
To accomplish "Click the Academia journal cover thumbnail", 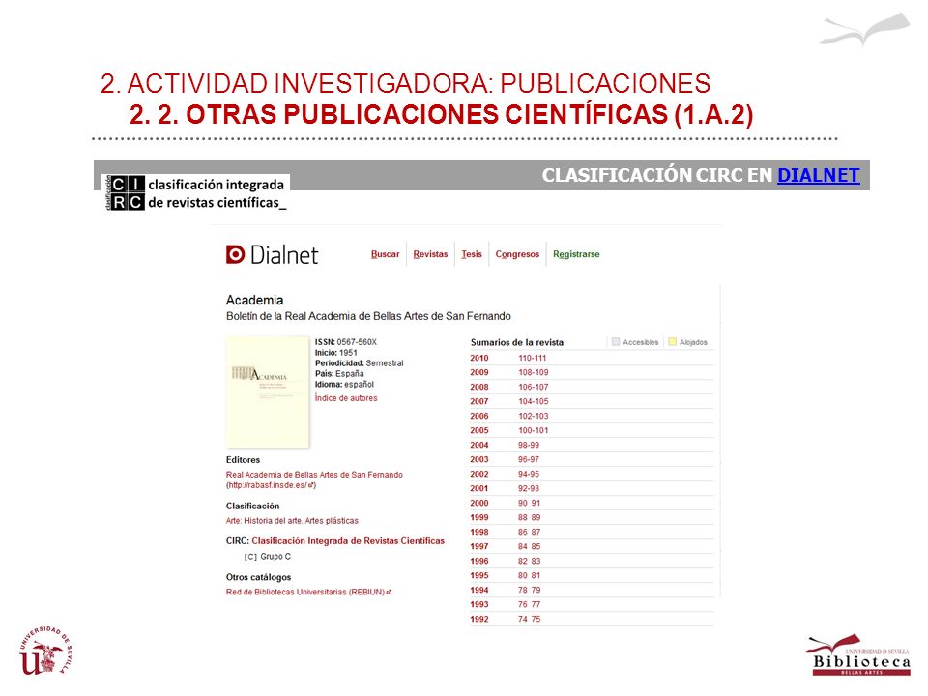I will 268,391.
